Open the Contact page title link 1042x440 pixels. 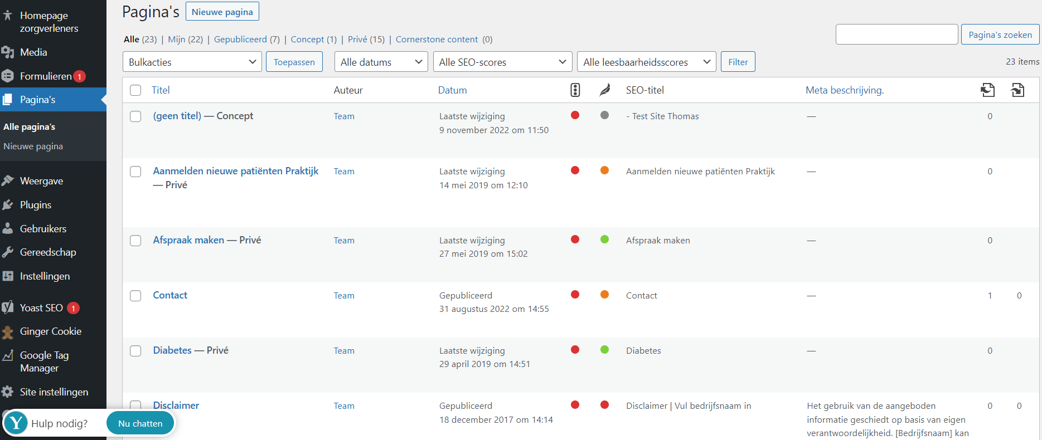click(170, 295)
